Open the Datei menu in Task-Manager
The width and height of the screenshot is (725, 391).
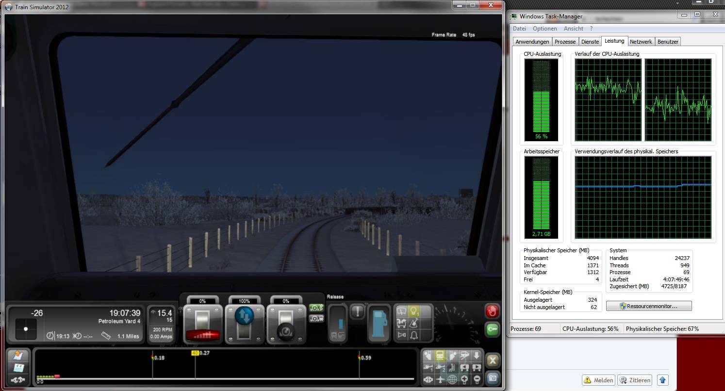coord(519,29)
